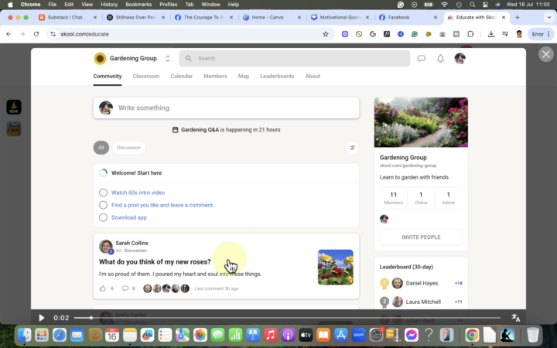
Task: Click the video translate captions icon
Action: (x=516, y=318)
